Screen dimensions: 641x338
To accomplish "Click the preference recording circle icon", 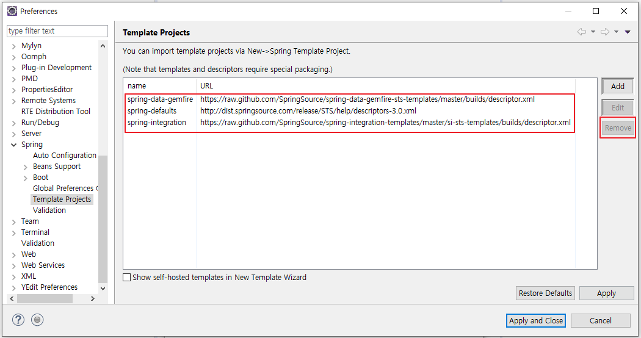I will [37, 320].
